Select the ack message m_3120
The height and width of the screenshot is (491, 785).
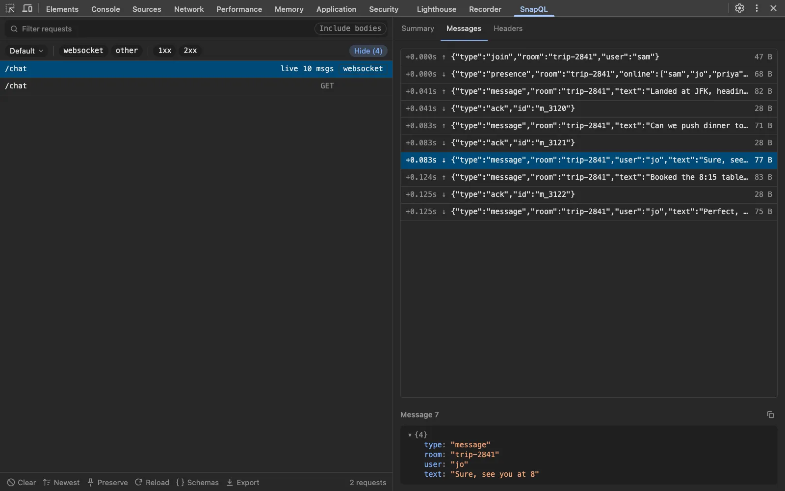[589, 109]
